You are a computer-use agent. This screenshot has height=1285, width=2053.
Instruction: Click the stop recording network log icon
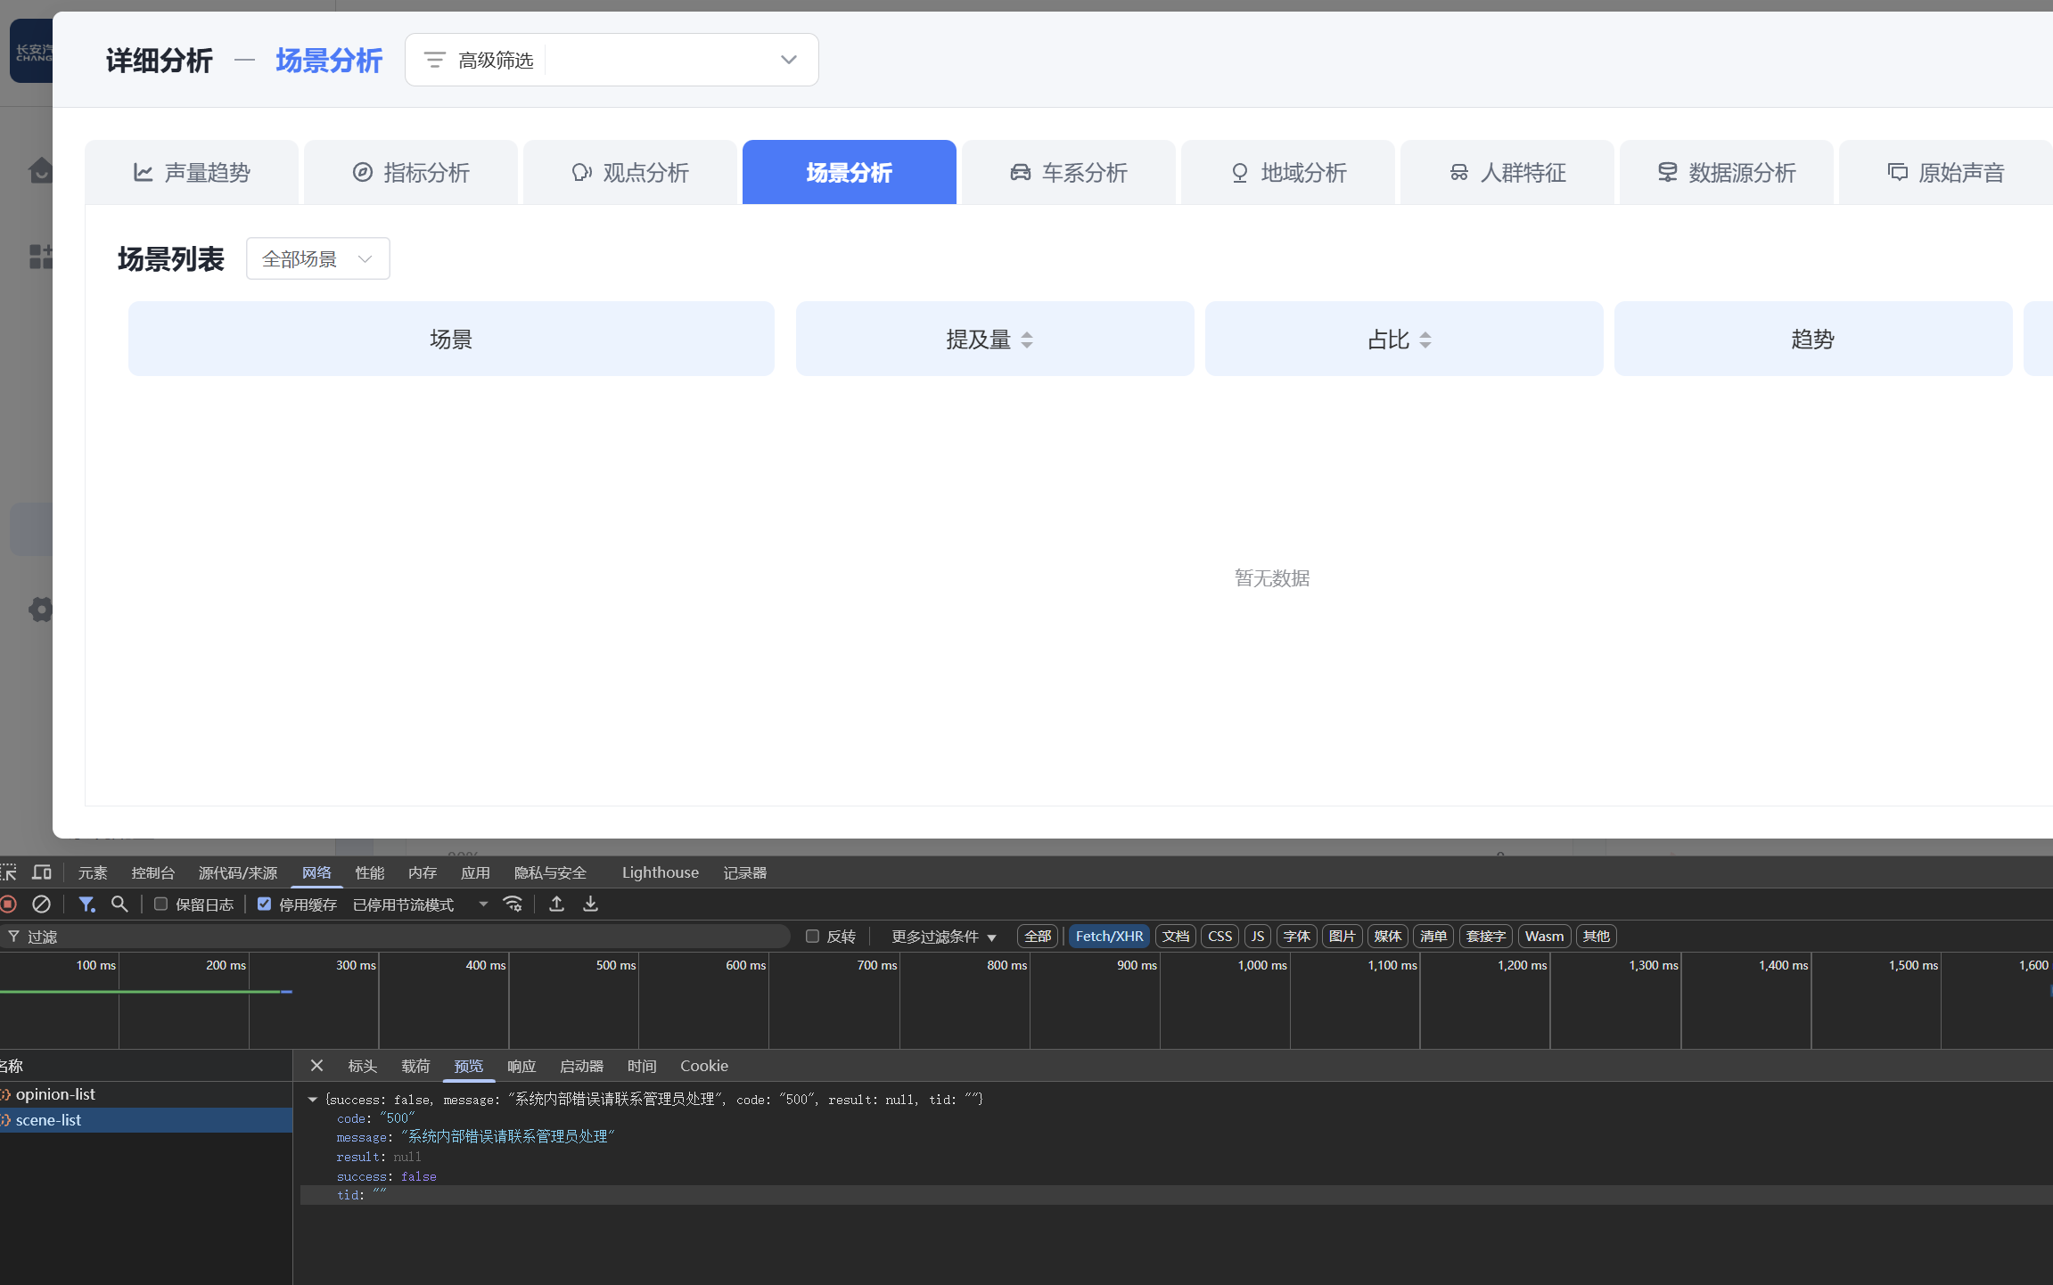8,904
